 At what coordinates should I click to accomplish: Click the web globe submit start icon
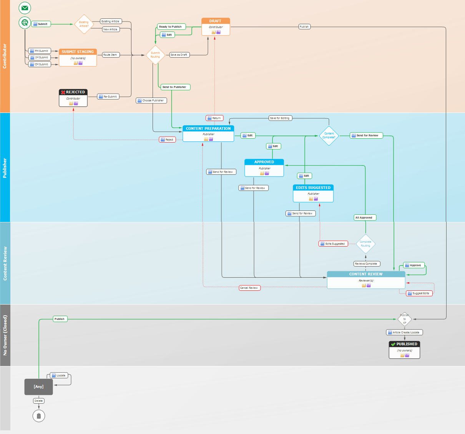(25, 23)
